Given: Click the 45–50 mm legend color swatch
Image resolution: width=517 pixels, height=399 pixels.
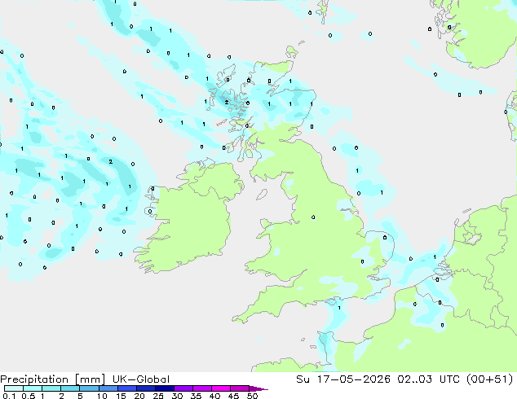Looking at the screenshot, I should click(240, 388).
